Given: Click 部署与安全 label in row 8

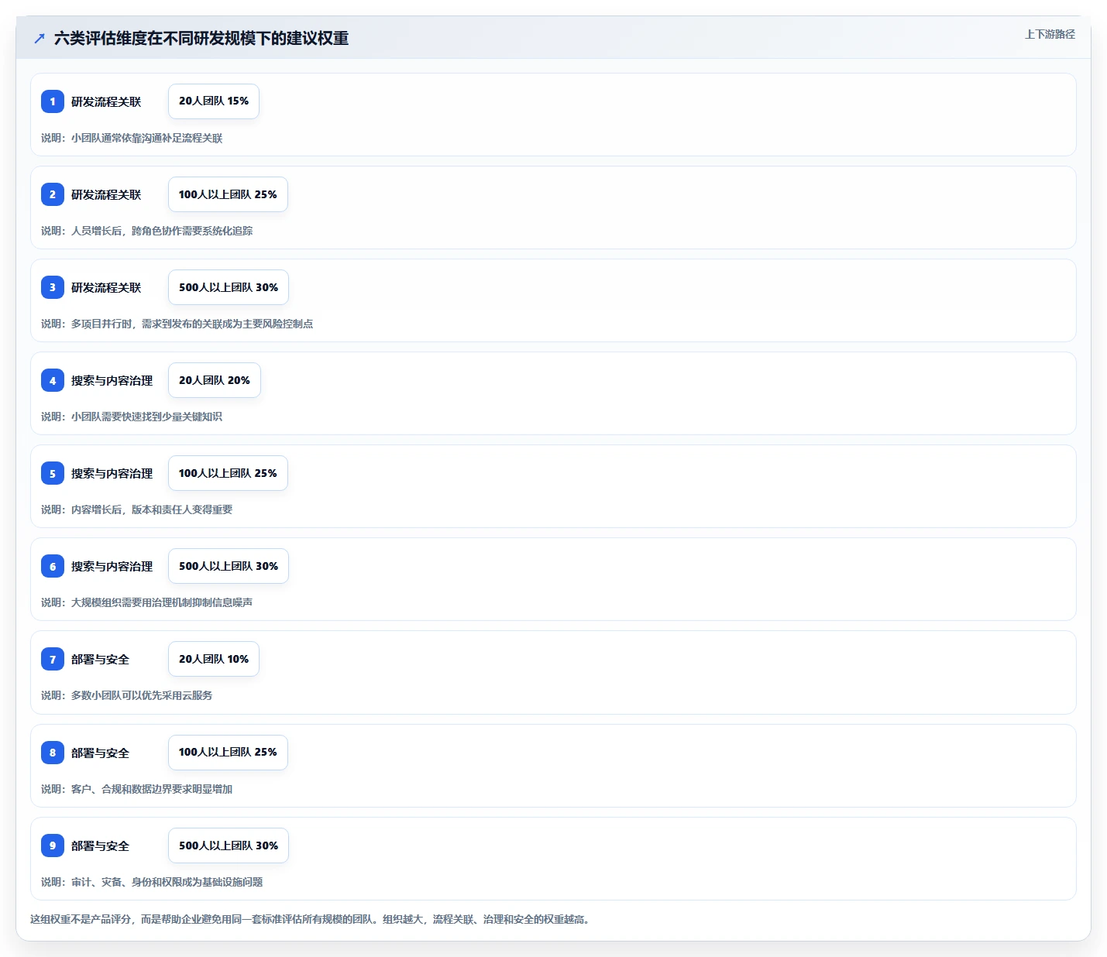Looking at the screenshot, I should (101, 753).
